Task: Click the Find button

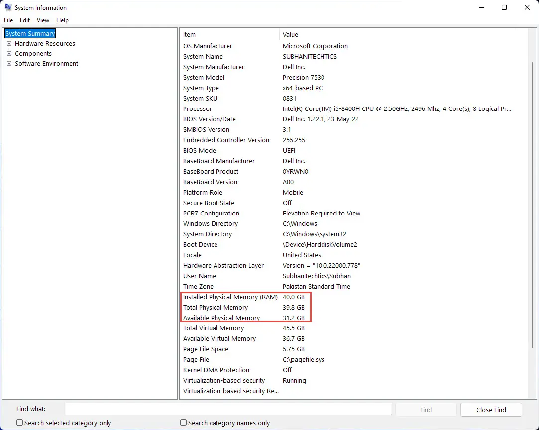Action: 426,410
